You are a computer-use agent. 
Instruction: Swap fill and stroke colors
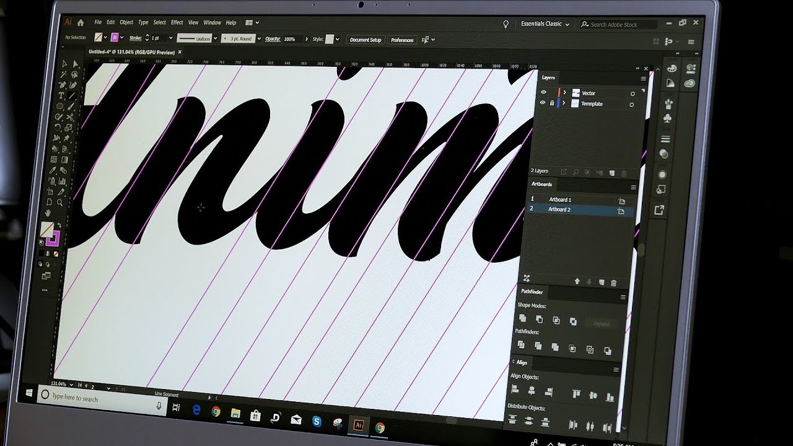(60, 225)
